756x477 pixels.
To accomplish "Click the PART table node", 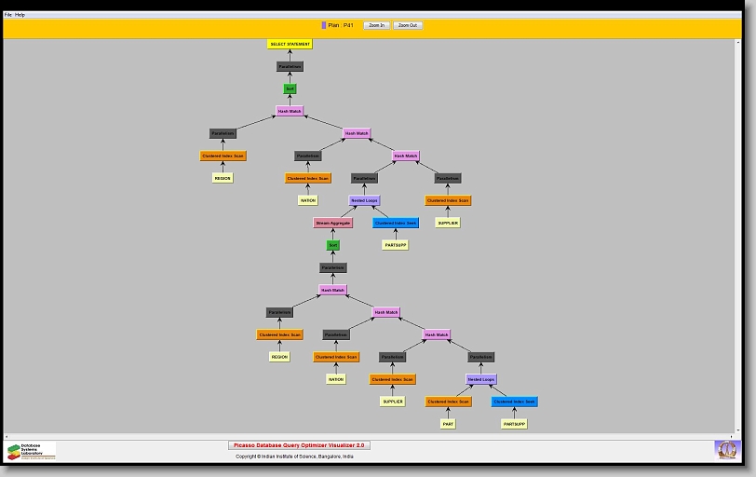I will tap(447, 424).
